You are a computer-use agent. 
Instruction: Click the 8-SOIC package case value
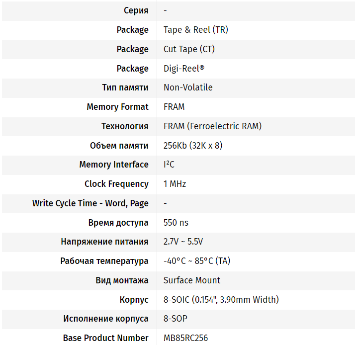[221, 300]
